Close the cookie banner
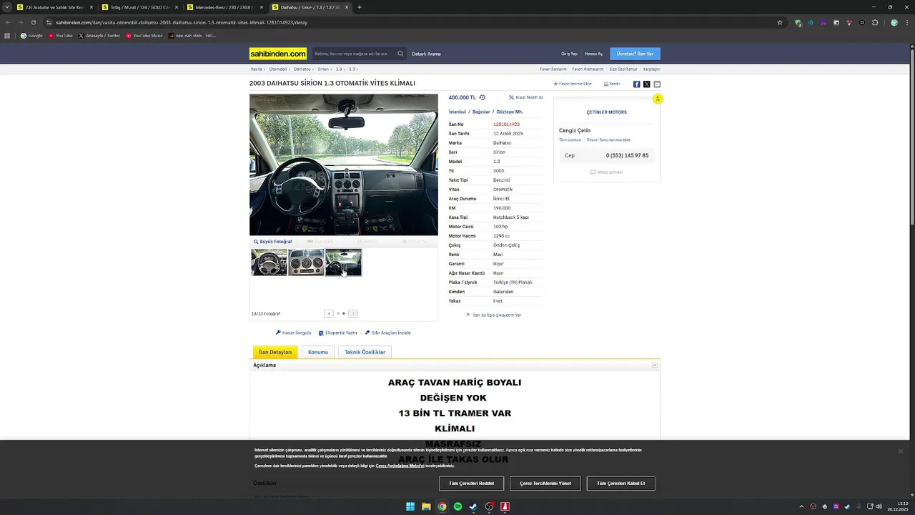915x515 pixels. click(900, 451)
